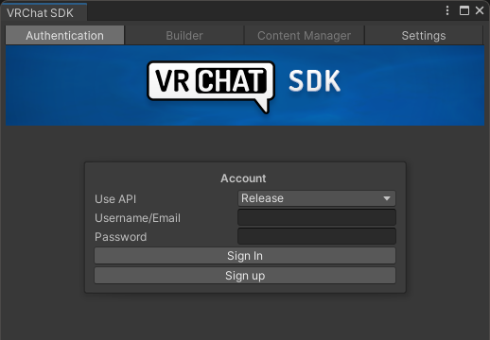490x340 pixels.
Task: Switch to the Builder tab
Action: (184, 35)
